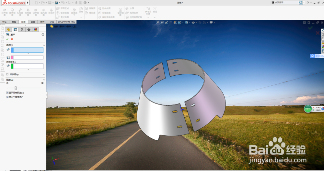The image size is (324, 171).
Task: Switch to the 曲面 tab
Action: point(23,22)
